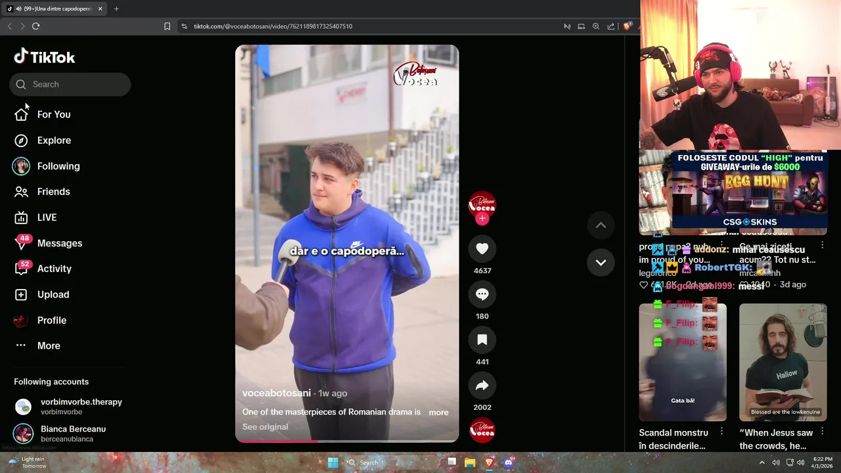This screenshot has height=473, width=841.
Task: Open Brave Shields icon
Action: 627,26
